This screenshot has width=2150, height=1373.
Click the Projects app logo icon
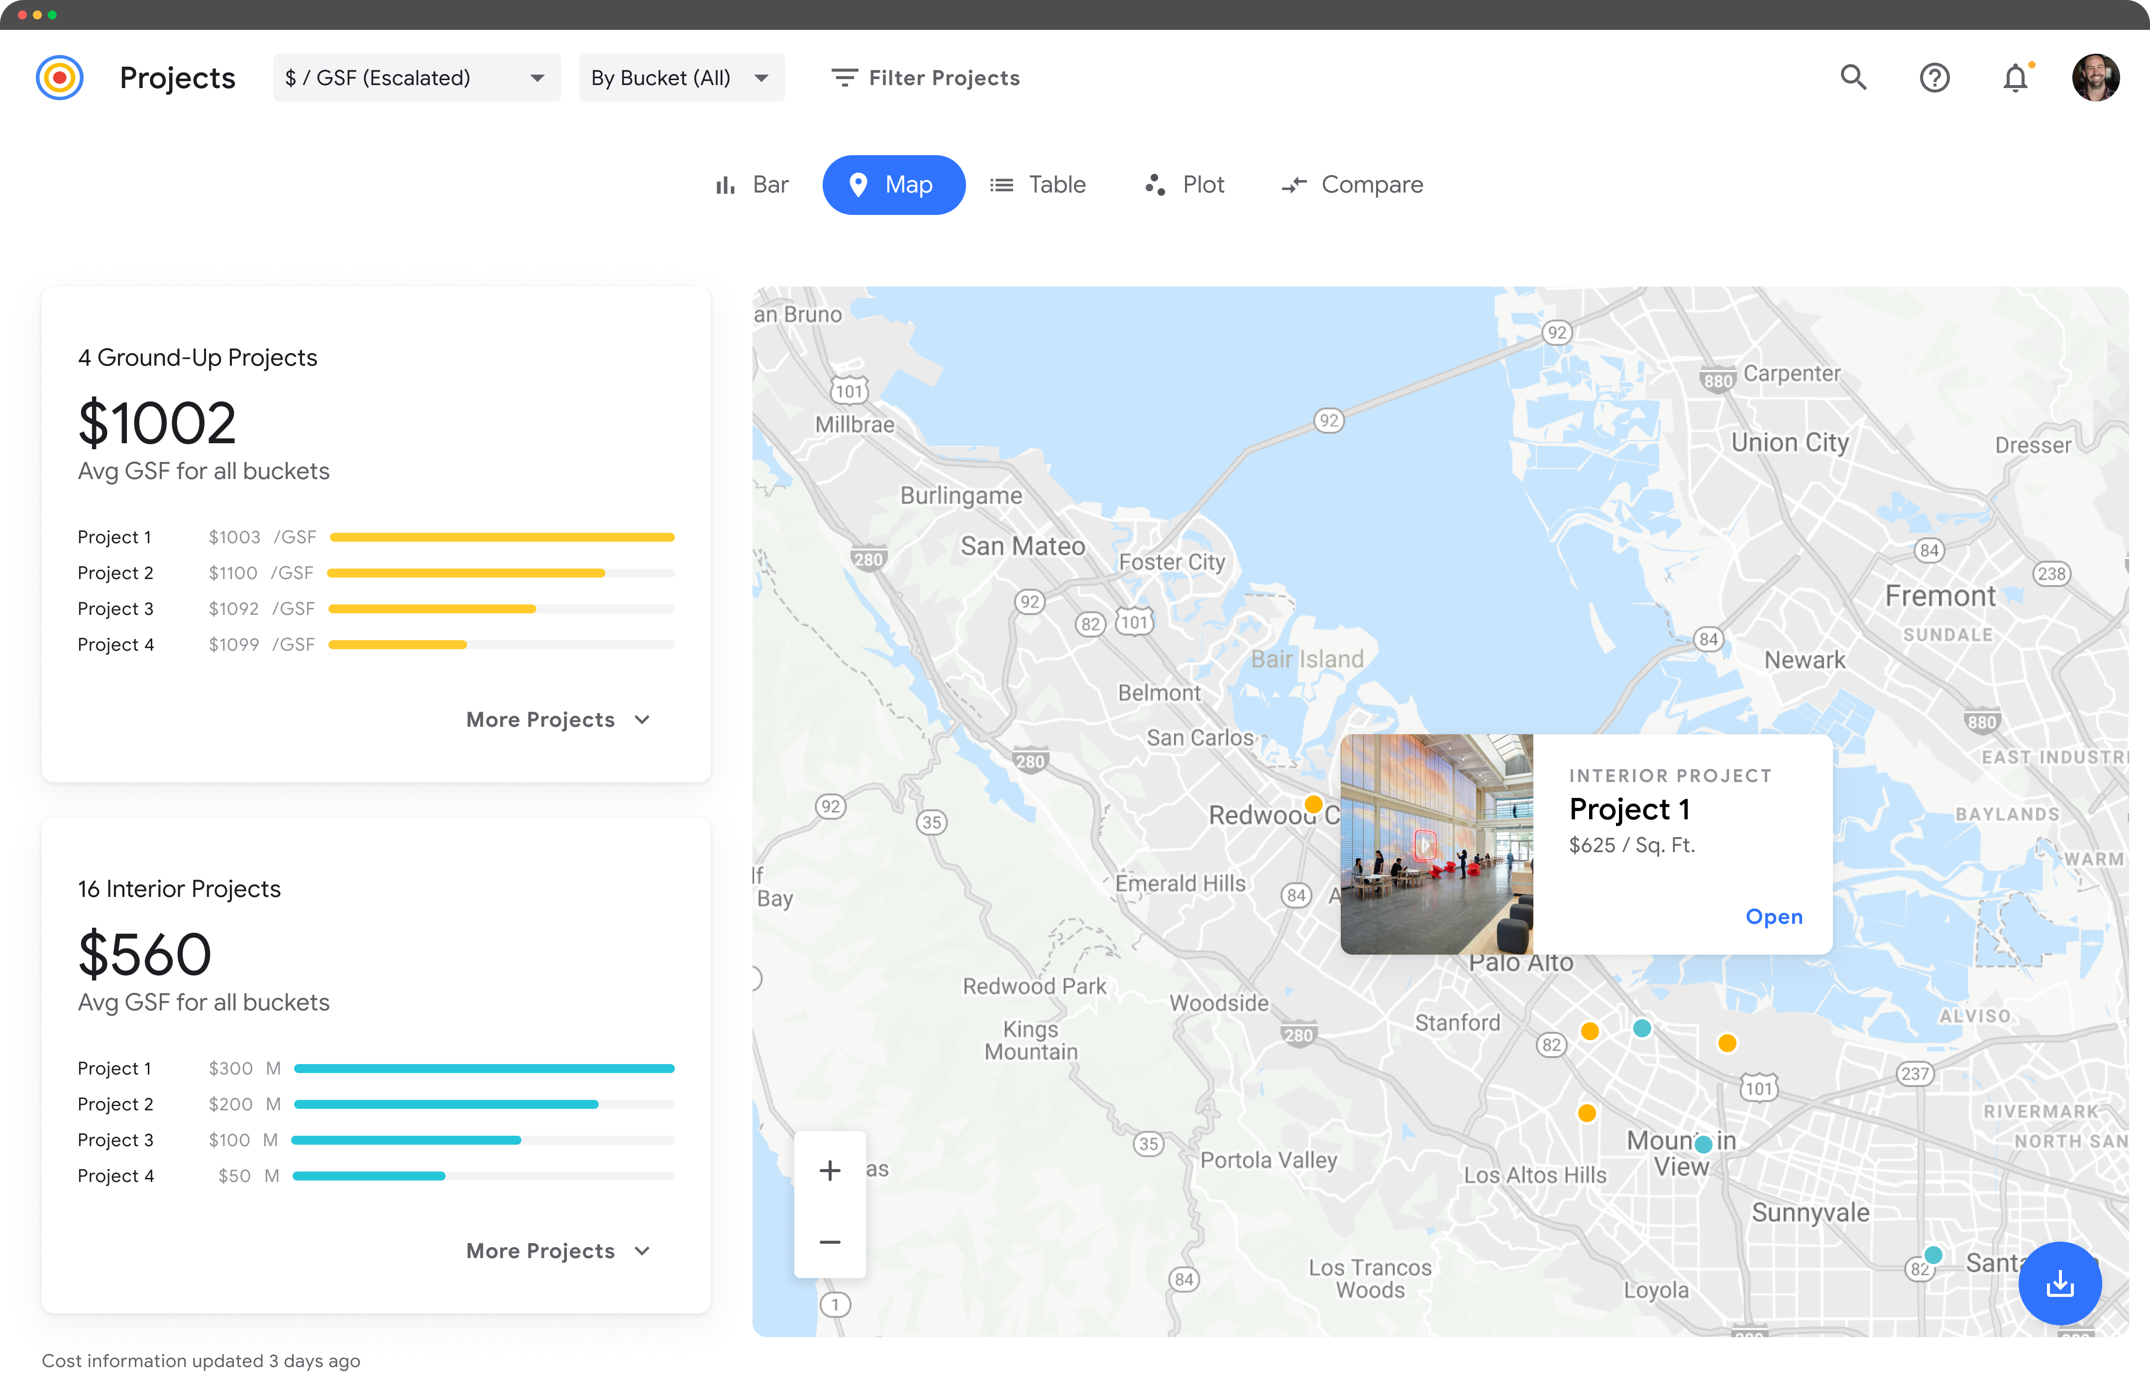(60, 78)
